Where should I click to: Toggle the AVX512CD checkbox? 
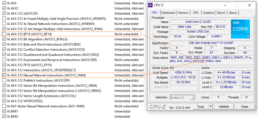tap(4, 49)
